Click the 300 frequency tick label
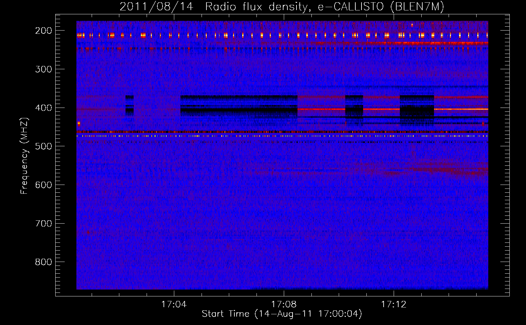Screen dimensions: 526x325 click(x=43, y=69)
